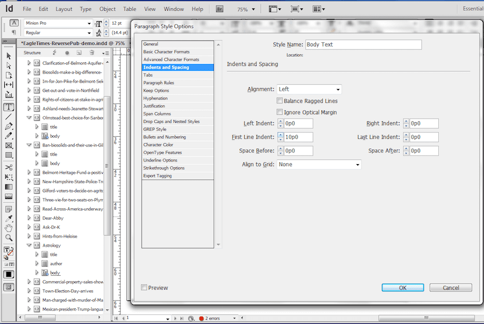The height and width of the screenshot is (324, 484).
Task: Click the Fill and Stroke color swatch
Action: pyautogui.click(x=8, y=252)
